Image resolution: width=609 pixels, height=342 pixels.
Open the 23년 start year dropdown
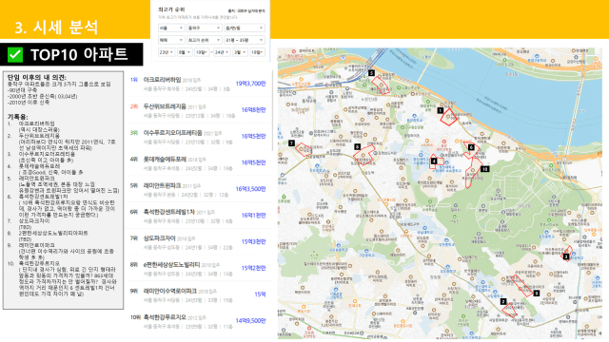point(167,52)
